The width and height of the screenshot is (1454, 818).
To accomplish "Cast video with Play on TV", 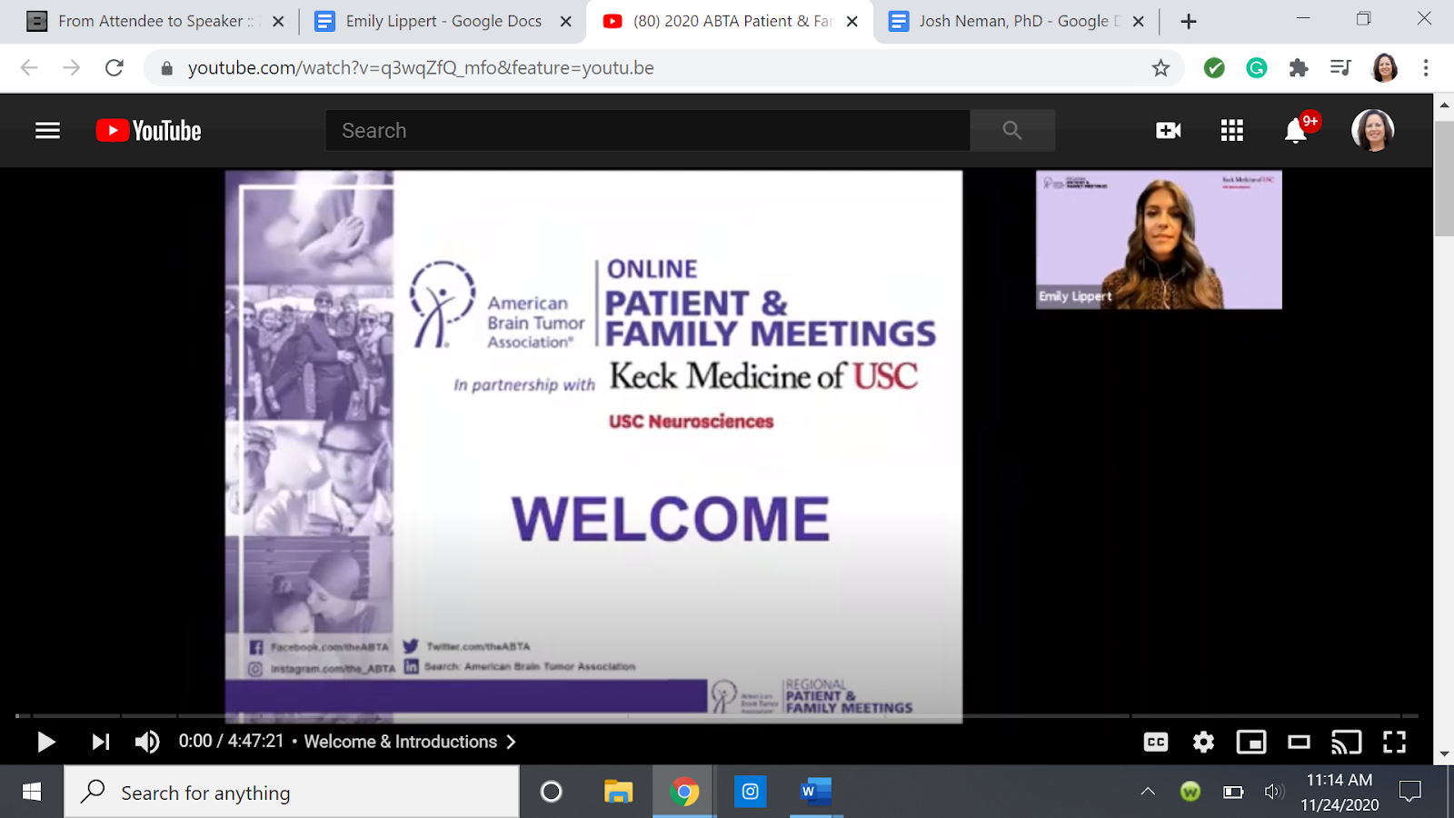I will 1347,743.
